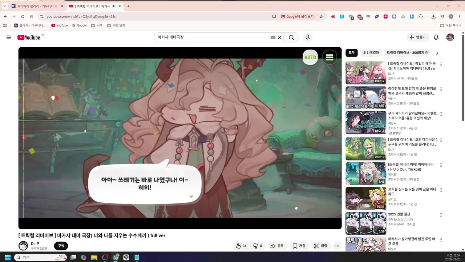
Task: Go back to previous page
Action: click(x=5, y=16)
